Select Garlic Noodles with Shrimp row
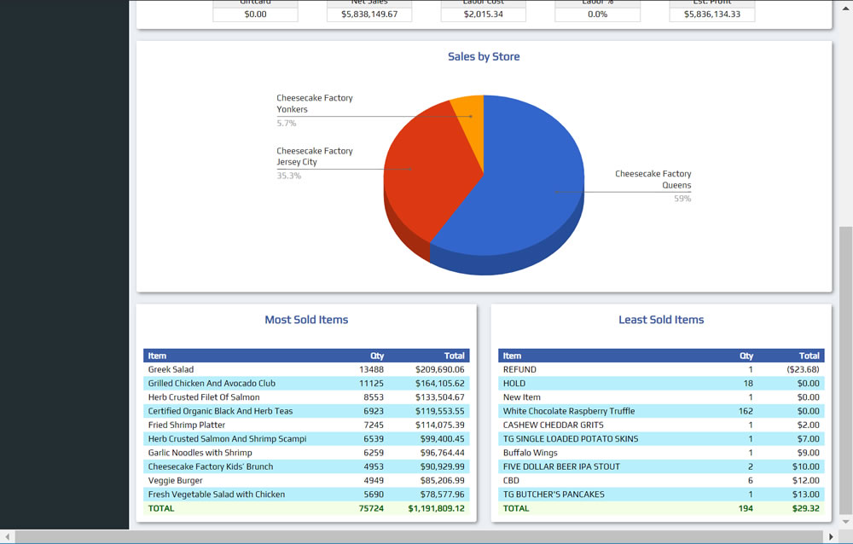This screenshot has height=544, width=853. [306, 453]
